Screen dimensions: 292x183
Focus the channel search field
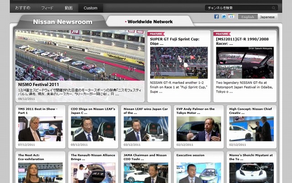241,8
